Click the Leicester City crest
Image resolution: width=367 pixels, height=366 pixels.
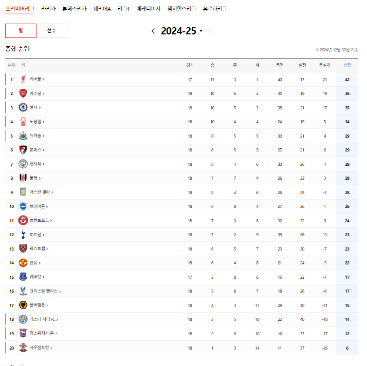23,319
